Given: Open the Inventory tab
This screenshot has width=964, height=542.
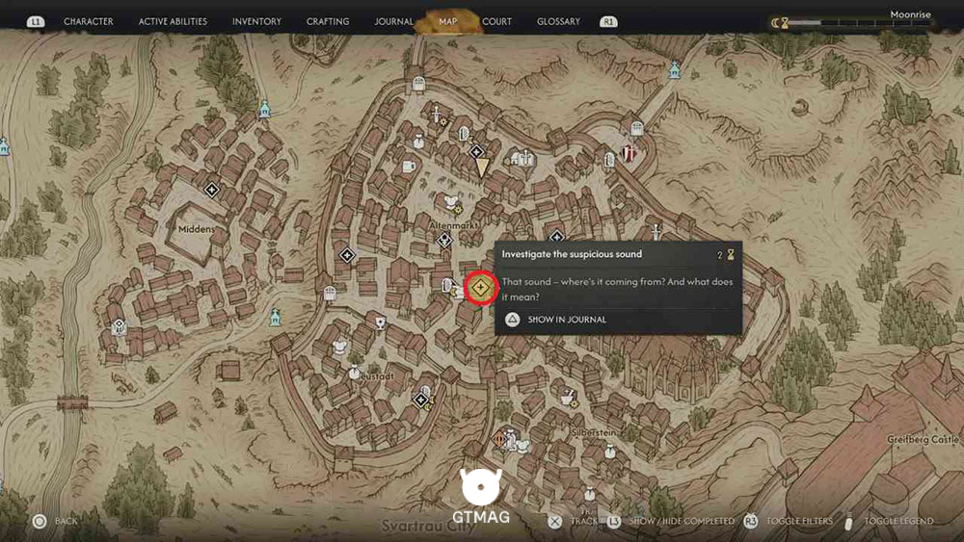Looking at the screenshot, I should (x=256, y=21).
